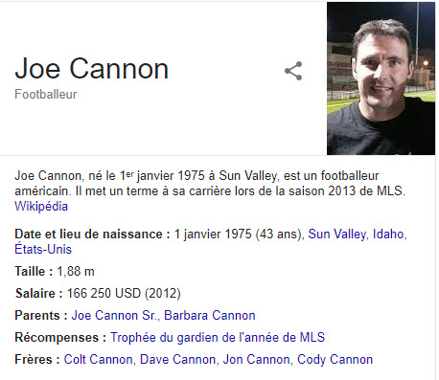The image size is (439, 380).
Task: Select brother Dave Cannon link
Action: click(x=177, y=359)
